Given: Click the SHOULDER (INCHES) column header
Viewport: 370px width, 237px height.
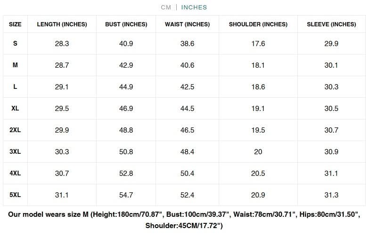Looking at the screenshot, I should click(x=258, y=24).
